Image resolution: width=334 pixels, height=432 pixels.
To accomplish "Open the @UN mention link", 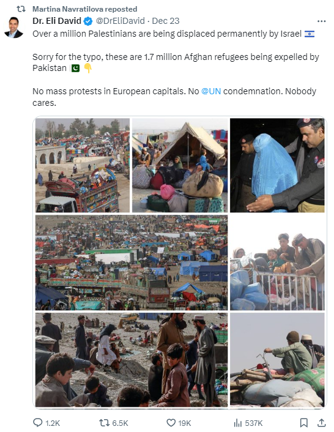I will pyautogui.click(x=211, y=91).
